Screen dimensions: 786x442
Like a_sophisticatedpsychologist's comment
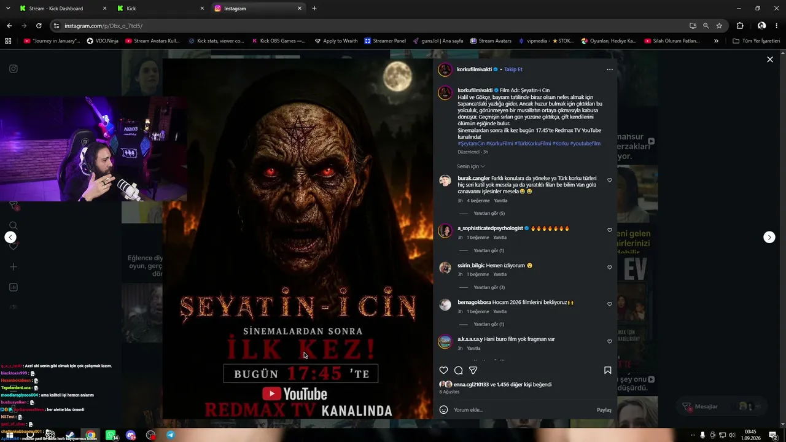click(610, 230)
